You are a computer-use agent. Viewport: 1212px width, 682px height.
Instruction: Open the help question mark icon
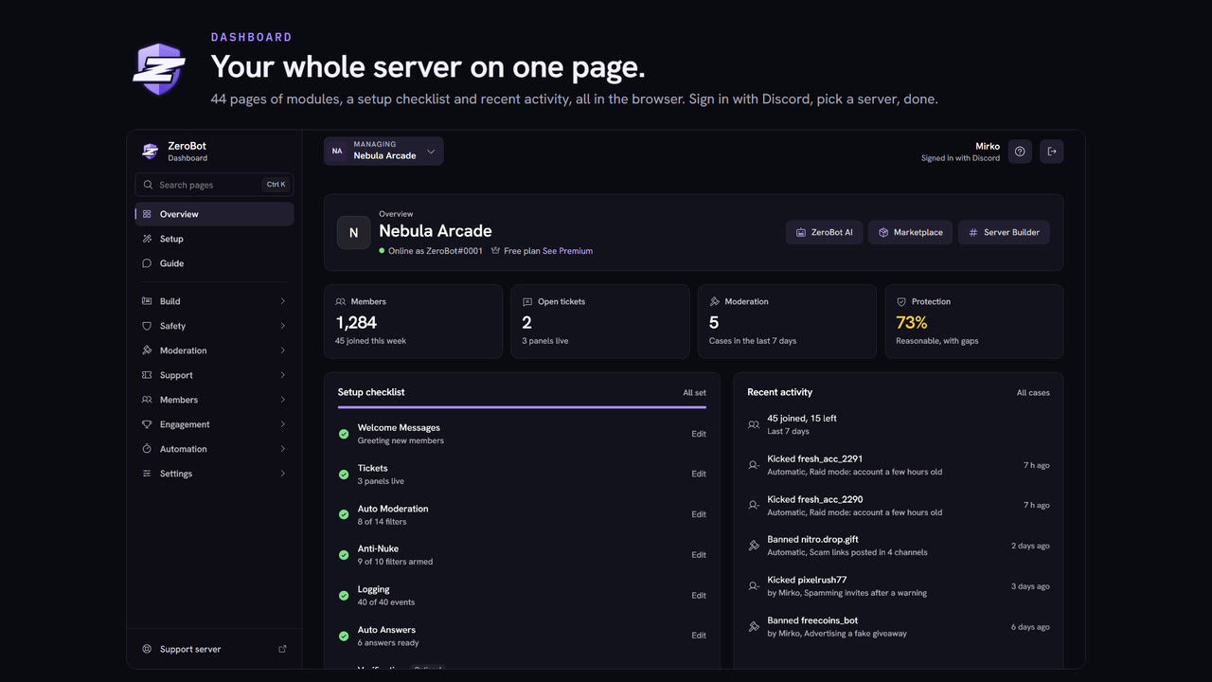coord(1020,152)
